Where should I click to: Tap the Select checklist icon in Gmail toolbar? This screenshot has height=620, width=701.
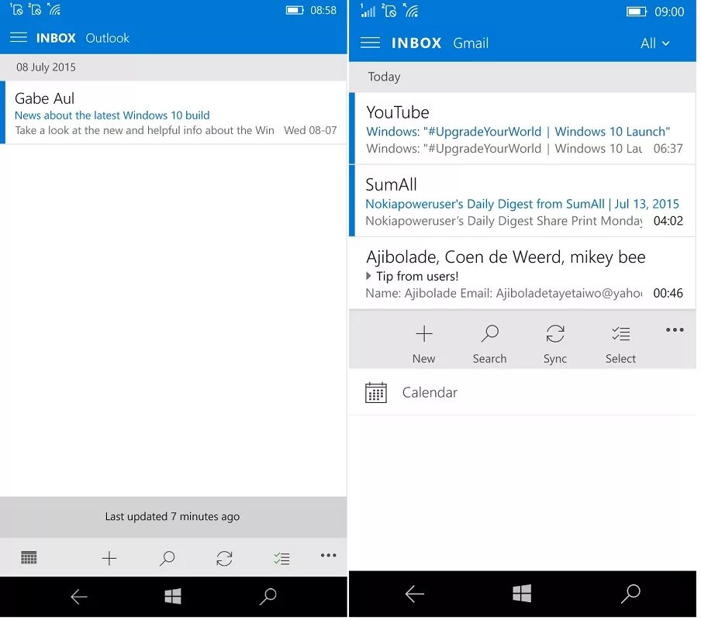point(621,334)
